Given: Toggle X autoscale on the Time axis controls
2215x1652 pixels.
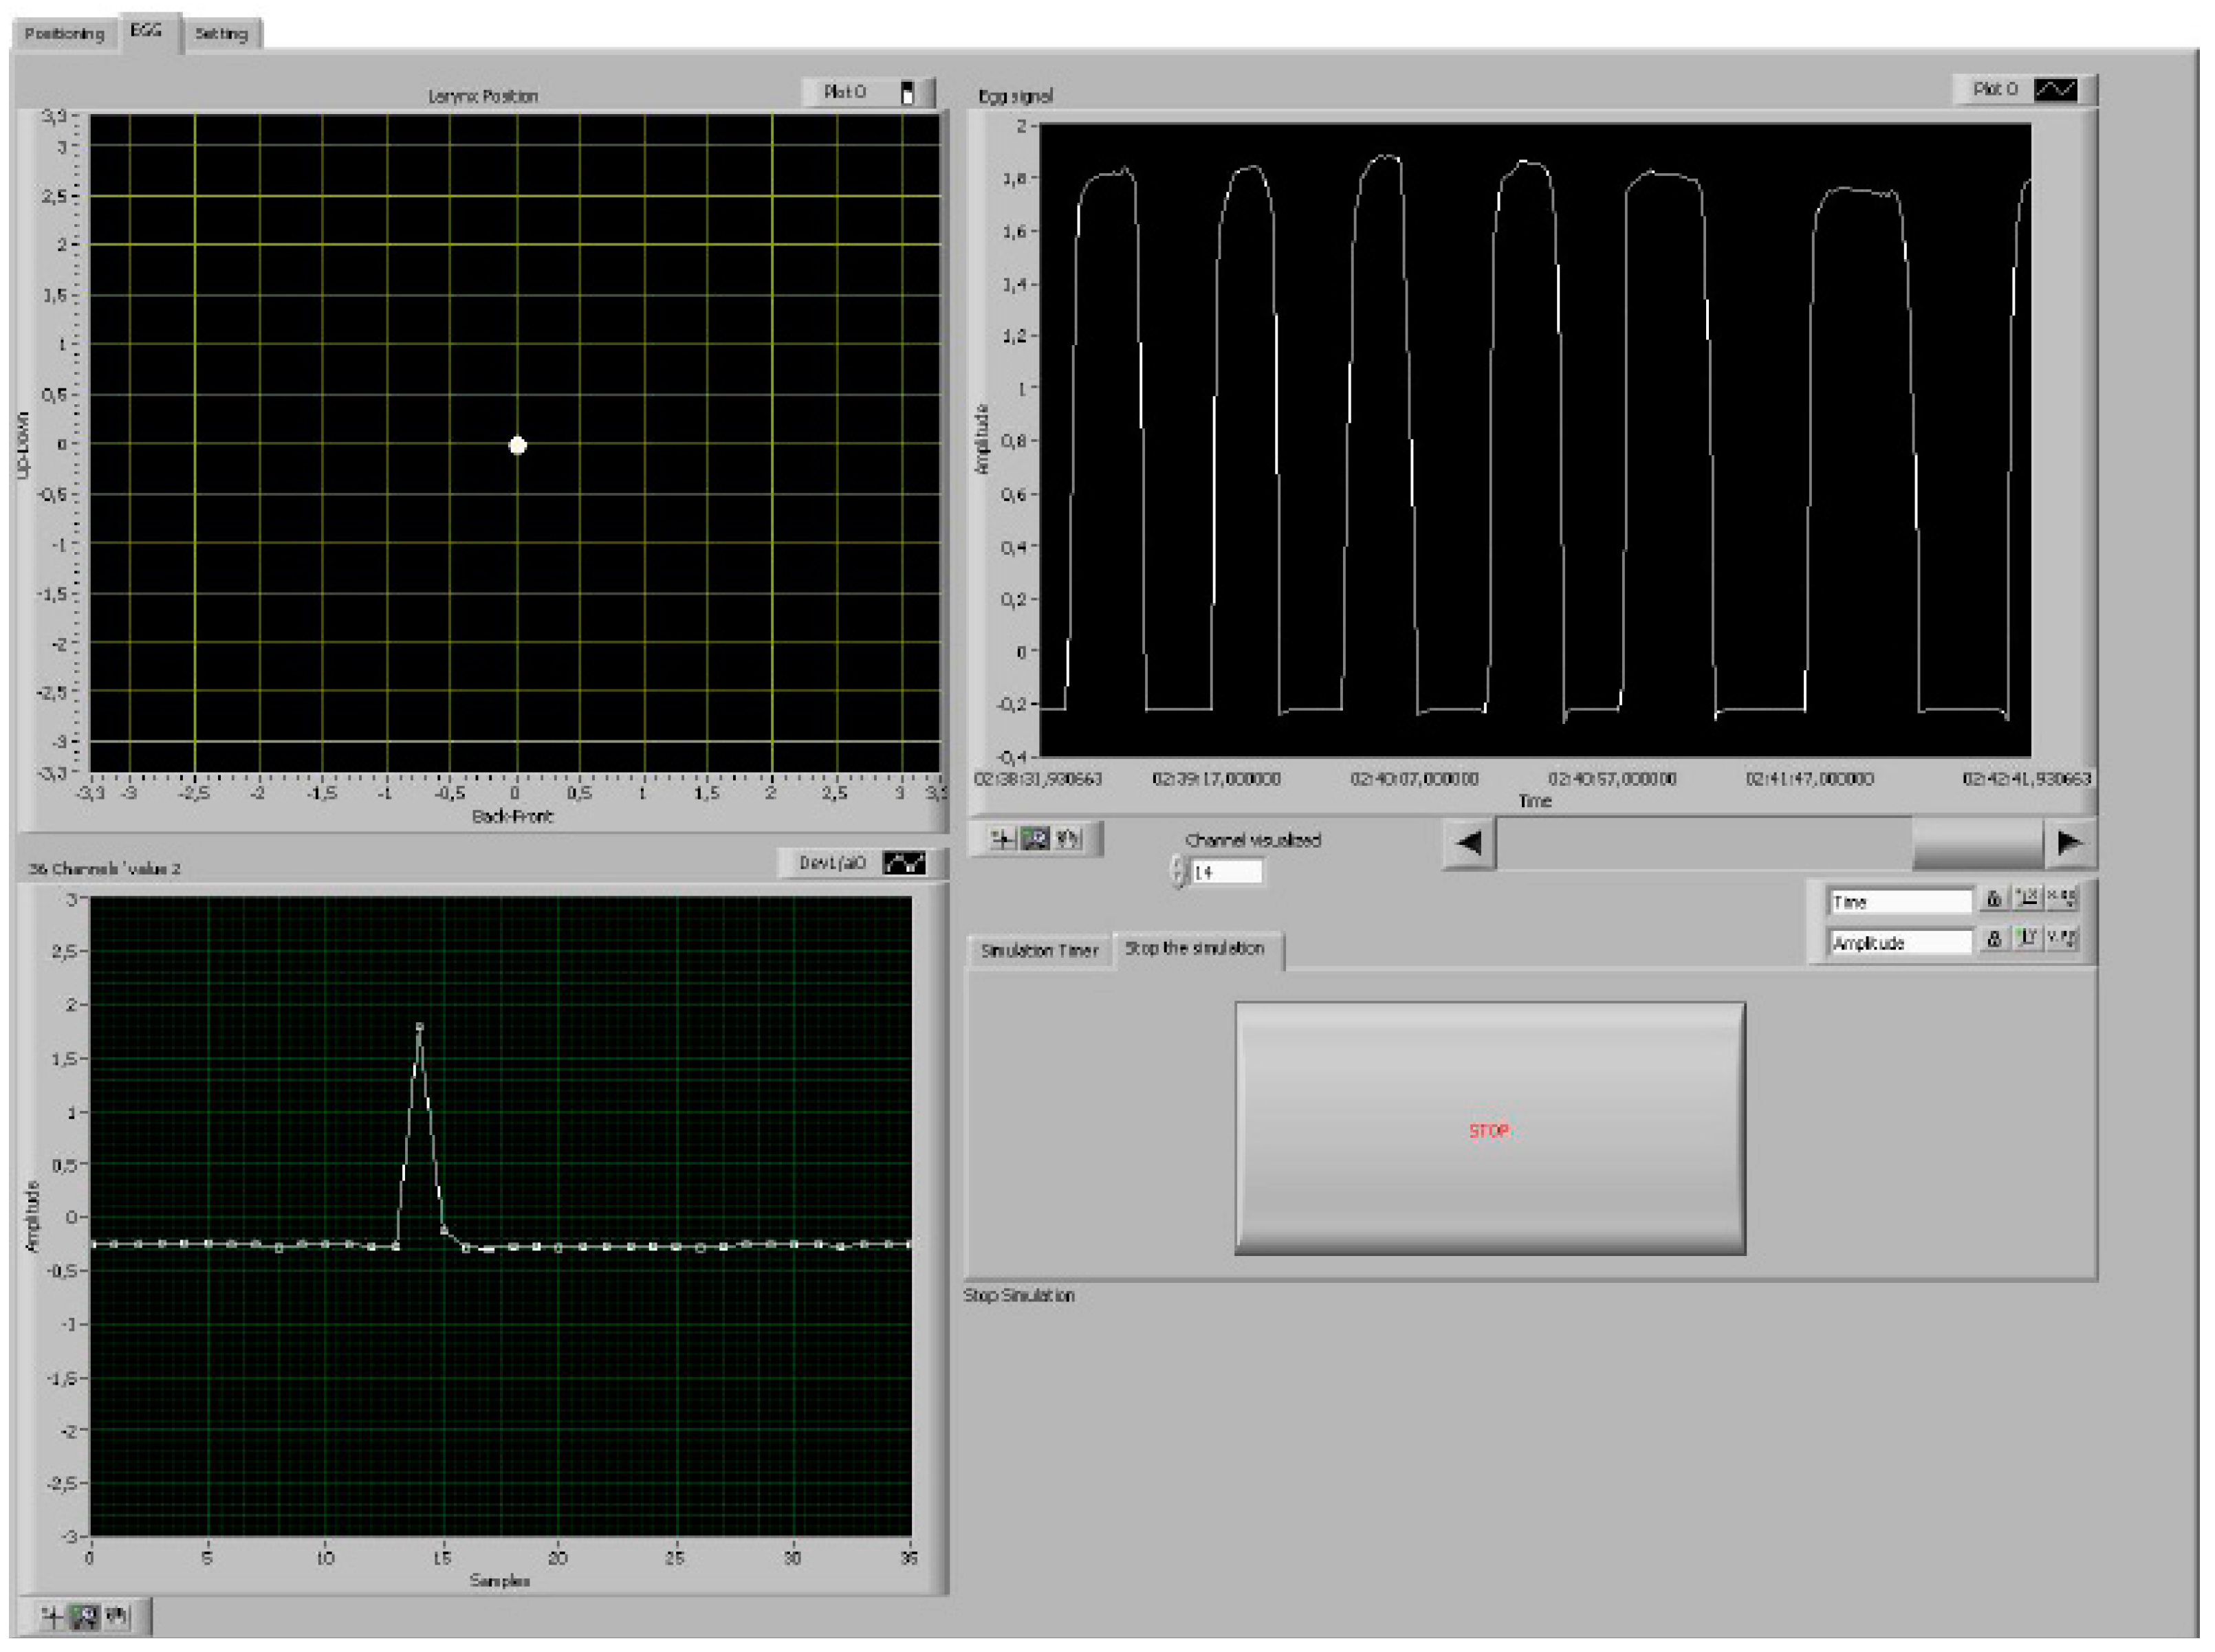Looking at the screenshot, I should [x=2028, y=898].
